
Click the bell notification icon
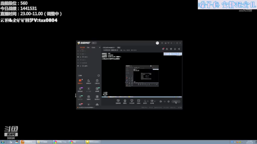point(175,49)
